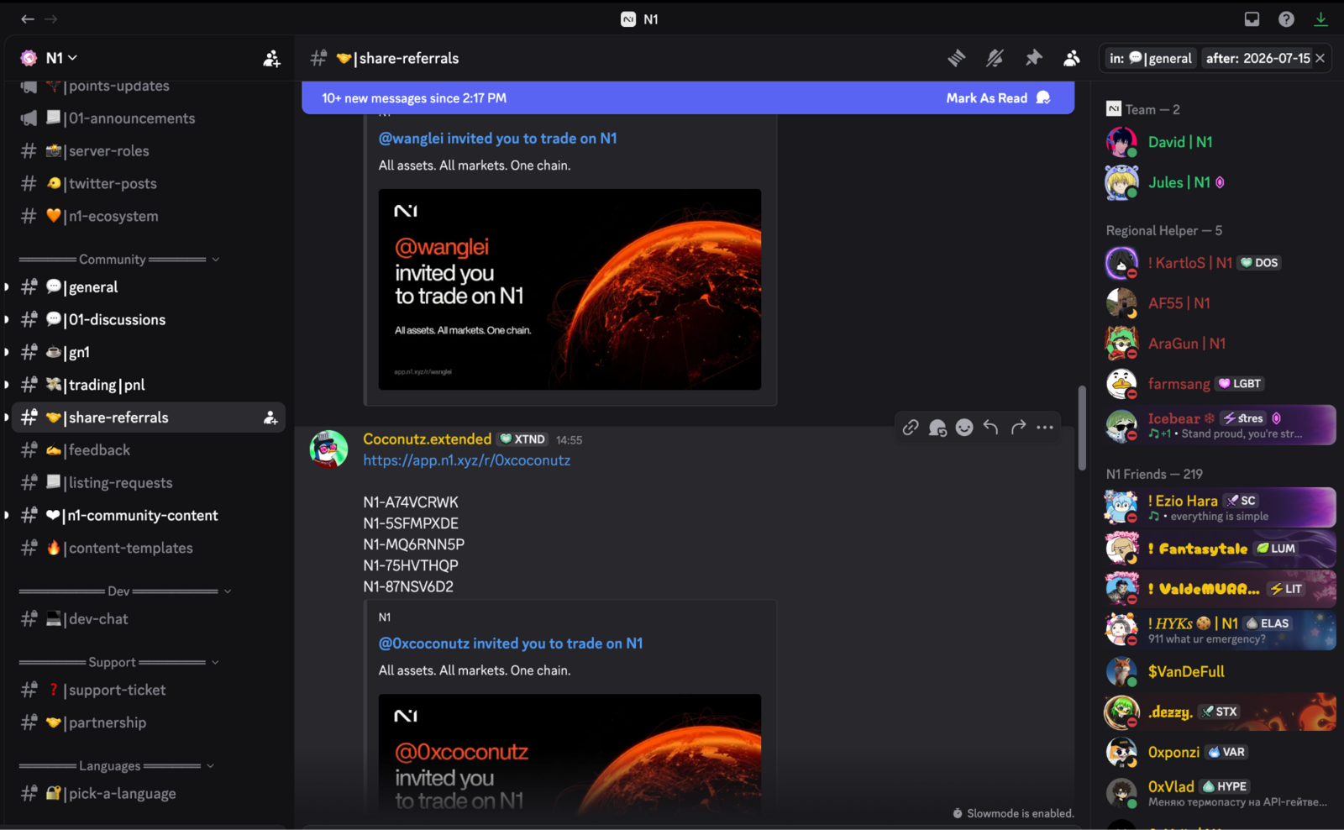The height and width of the screenshot is (830, 1344).
Task: Copy message link for Coconutz.extended's message
Action: pos(911,428)
